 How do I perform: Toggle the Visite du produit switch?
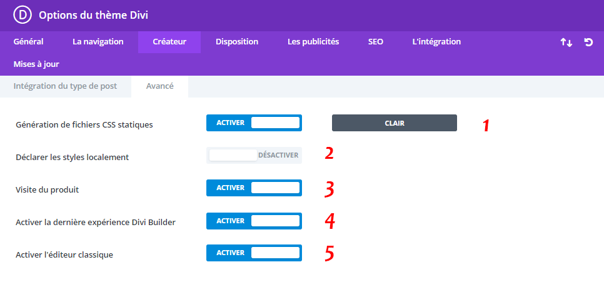click(254, 188)
